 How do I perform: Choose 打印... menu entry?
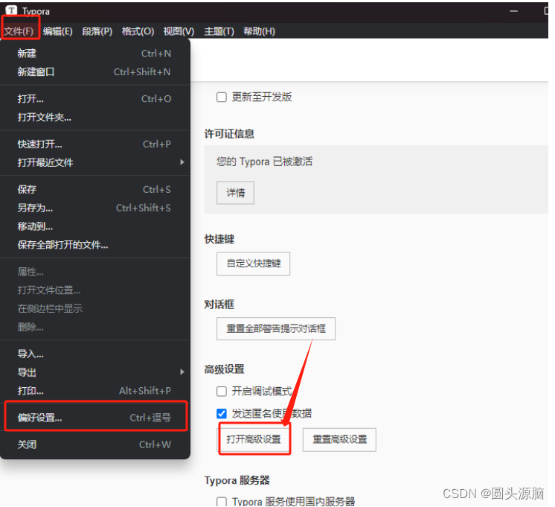(95, 391)
